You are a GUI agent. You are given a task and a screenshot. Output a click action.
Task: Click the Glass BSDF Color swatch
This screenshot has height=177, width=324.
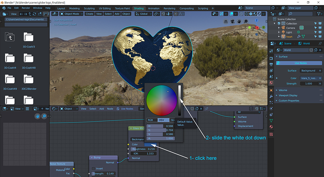pyautogui.click(x=150, y=144)
